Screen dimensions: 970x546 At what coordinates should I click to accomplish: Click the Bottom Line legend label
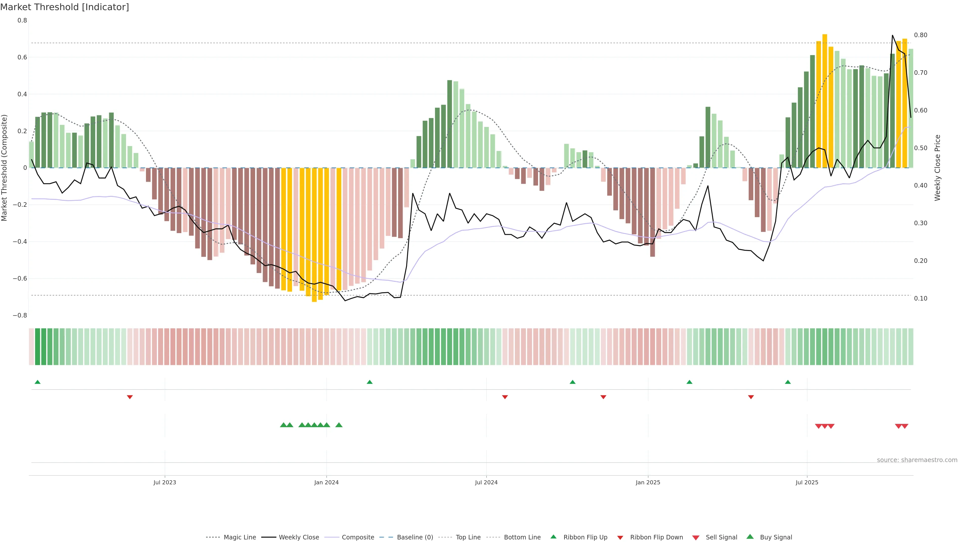(522, 537)
